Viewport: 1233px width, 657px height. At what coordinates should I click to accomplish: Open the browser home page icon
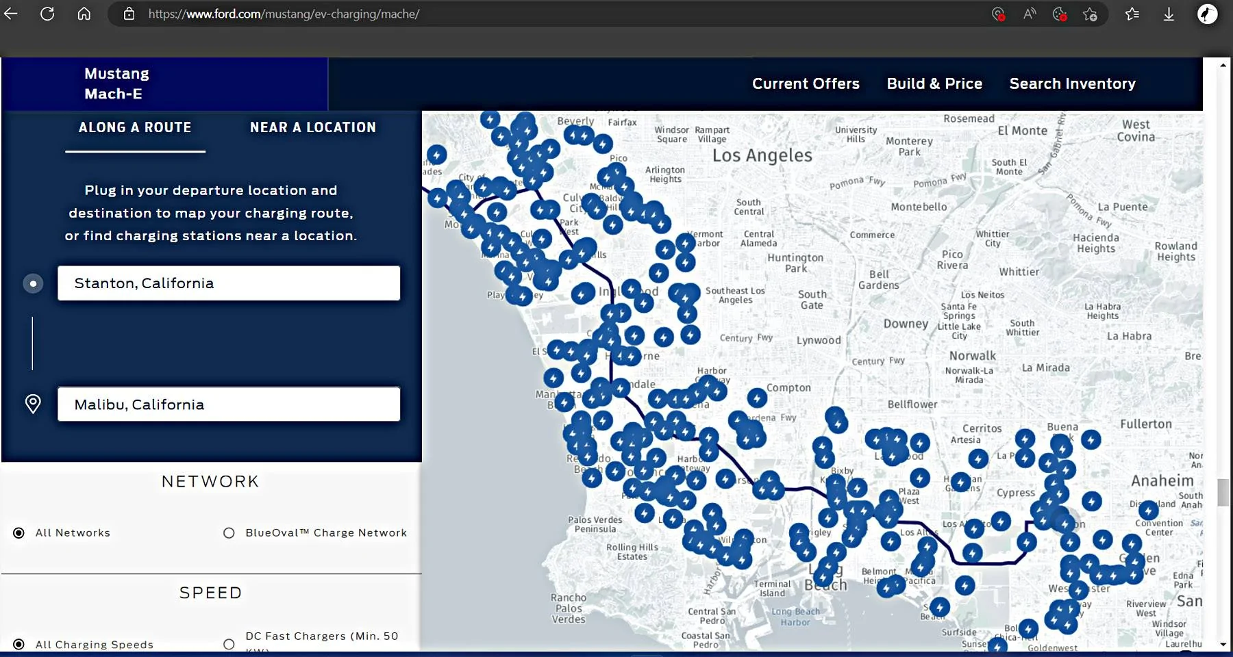coord(84,14)
